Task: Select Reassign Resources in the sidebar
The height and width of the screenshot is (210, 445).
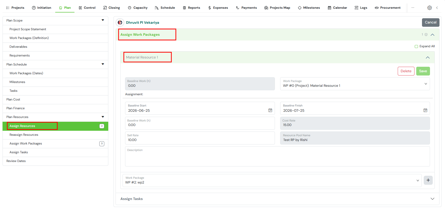Action: coord(55,135)
